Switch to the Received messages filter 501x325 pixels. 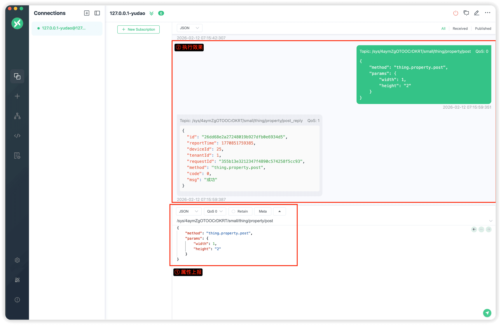(x=460, y=29)
